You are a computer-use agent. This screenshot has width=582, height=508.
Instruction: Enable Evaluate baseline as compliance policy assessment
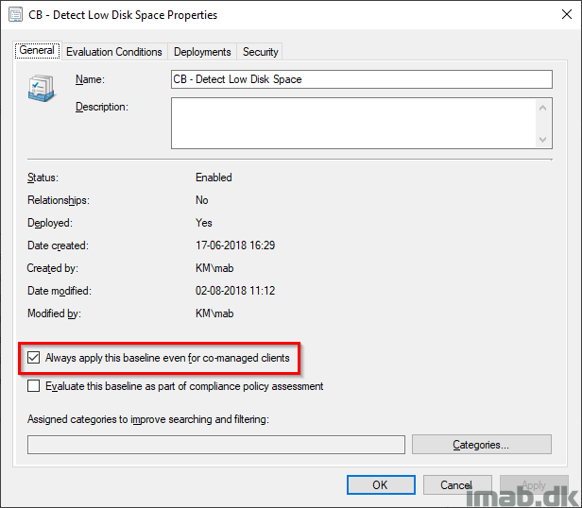(33, 386)
